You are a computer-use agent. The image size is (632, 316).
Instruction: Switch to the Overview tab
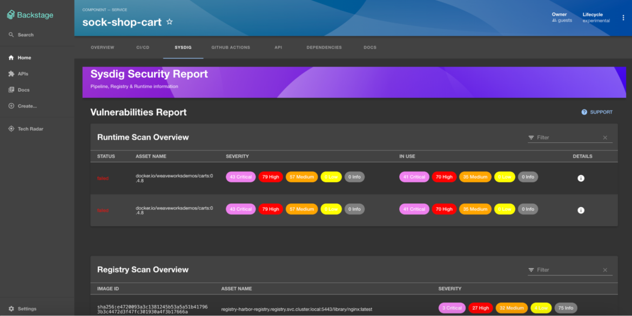point(103,47)
